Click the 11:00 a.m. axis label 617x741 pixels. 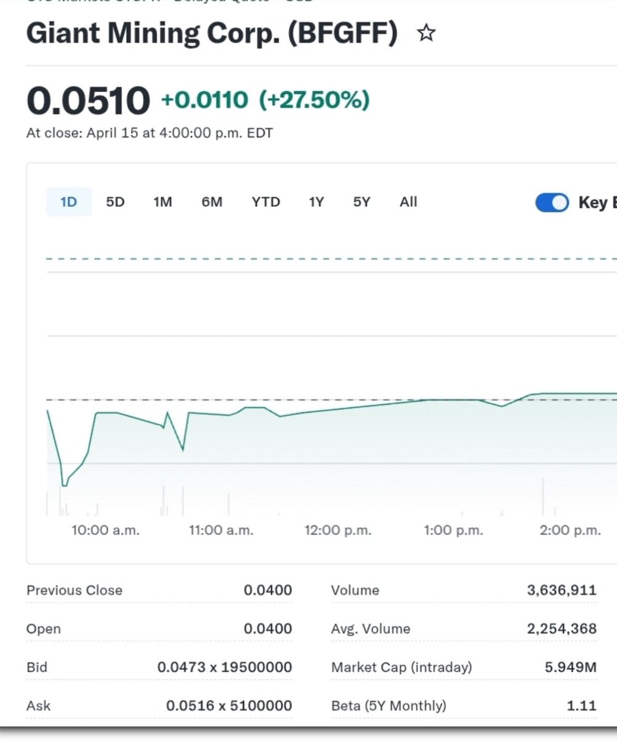(222, 530)
